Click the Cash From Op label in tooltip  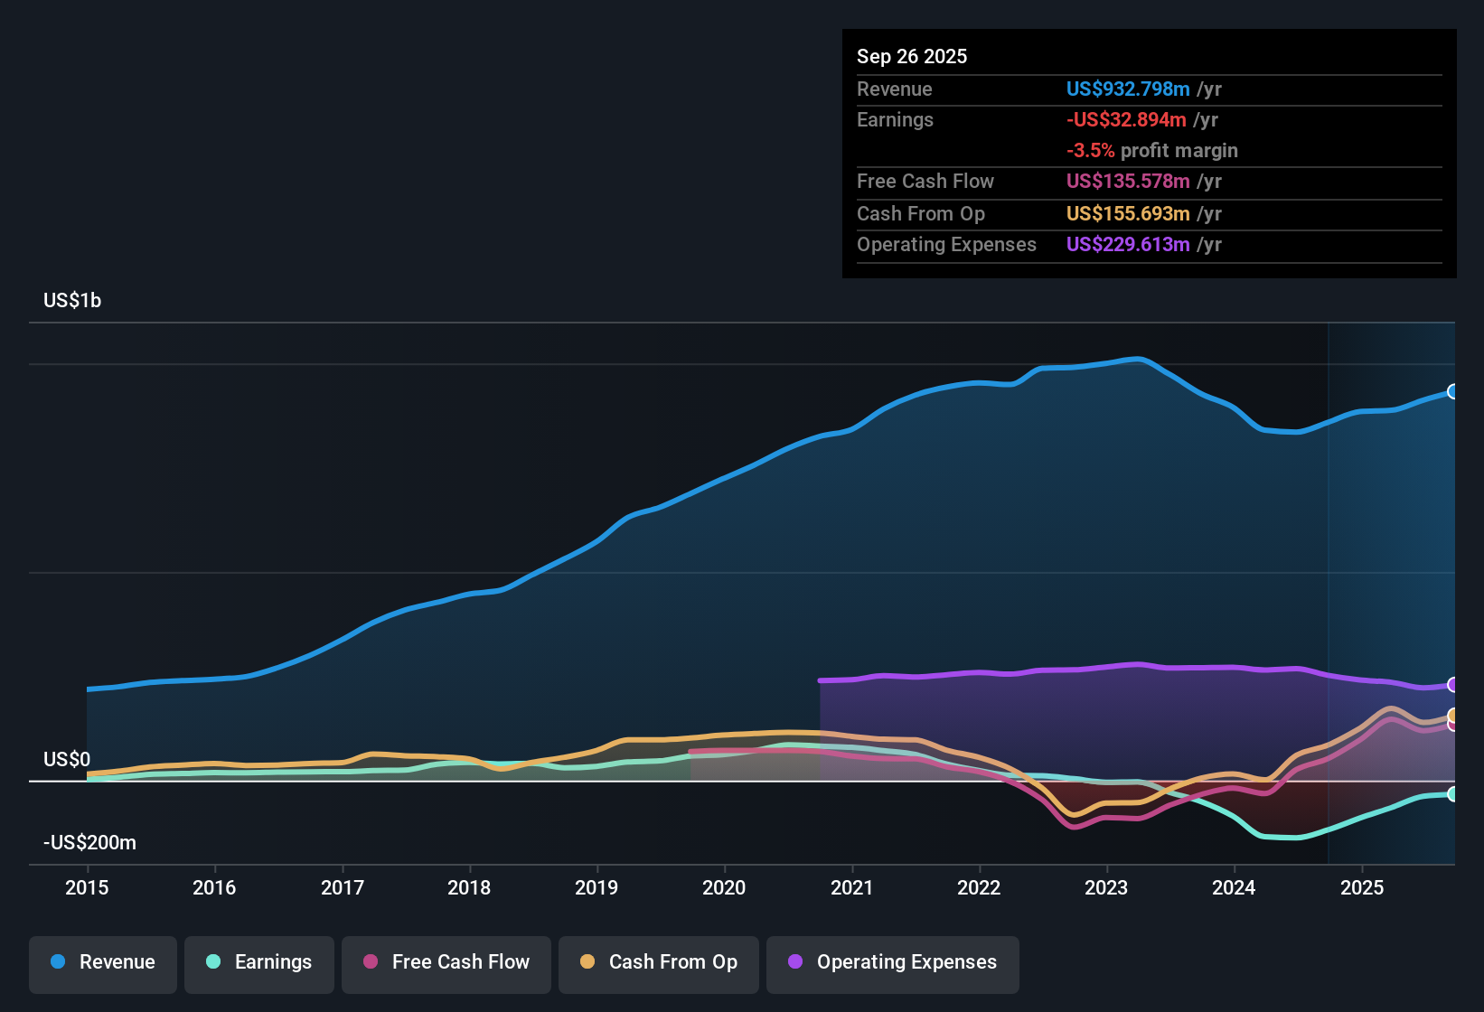921,213
